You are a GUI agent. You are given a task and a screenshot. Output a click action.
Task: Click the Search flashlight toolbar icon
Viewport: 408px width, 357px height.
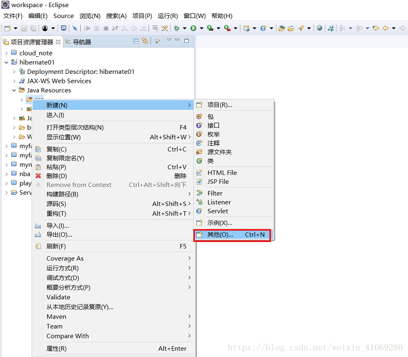(301, 28)
